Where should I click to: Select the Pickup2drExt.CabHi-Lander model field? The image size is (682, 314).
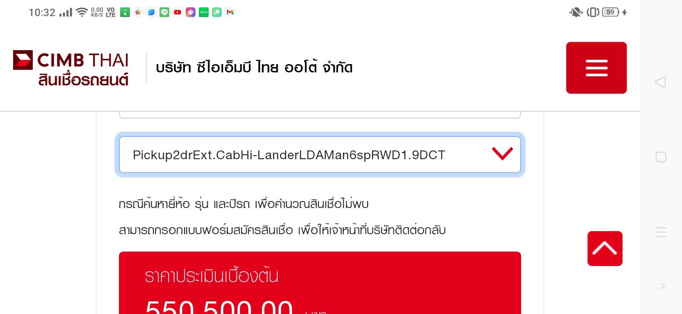320,155
